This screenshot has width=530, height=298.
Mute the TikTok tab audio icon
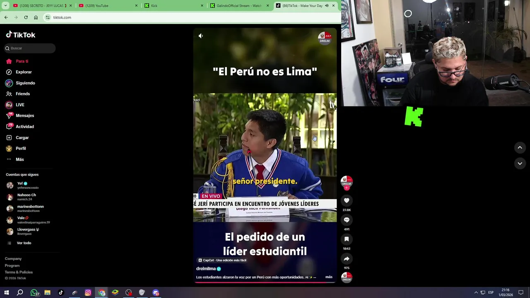click(327, 6)
